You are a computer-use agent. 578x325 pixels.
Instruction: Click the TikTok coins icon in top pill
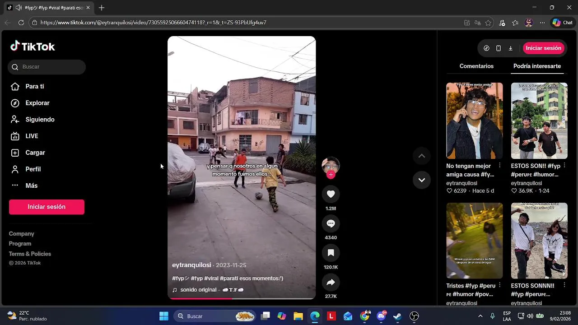point(486,48)
